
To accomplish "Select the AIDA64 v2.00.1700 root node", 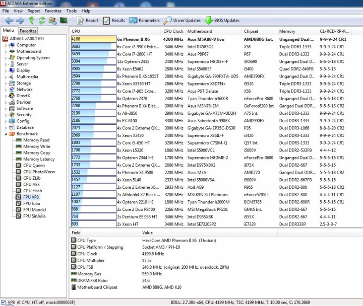I will pyautogui.click(x=27, y=39).
